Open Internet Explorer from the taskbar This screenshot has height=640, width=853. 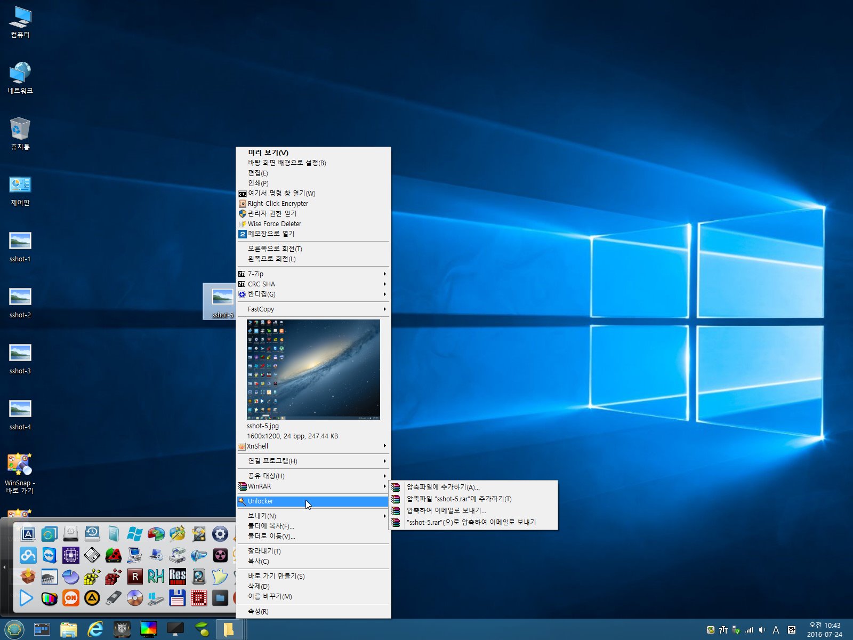tap(95, 629)
